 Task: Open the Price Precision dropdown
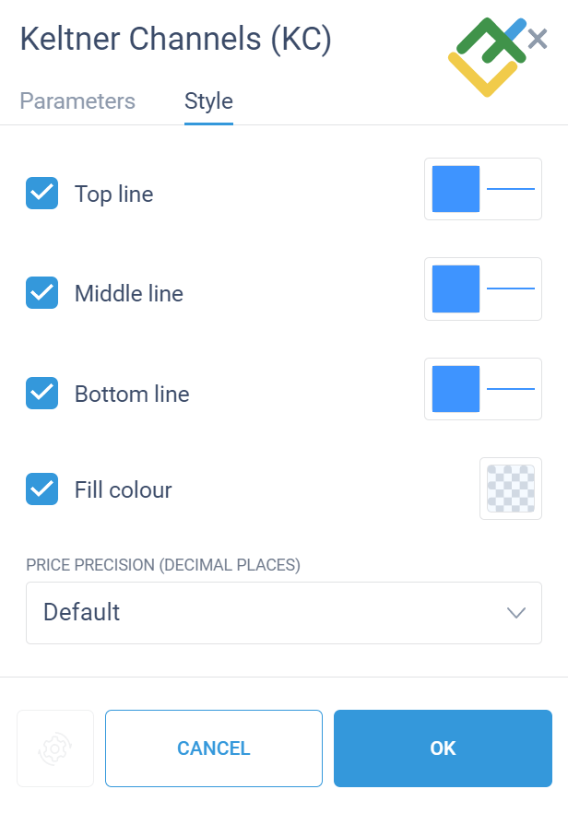click(284, 613)
